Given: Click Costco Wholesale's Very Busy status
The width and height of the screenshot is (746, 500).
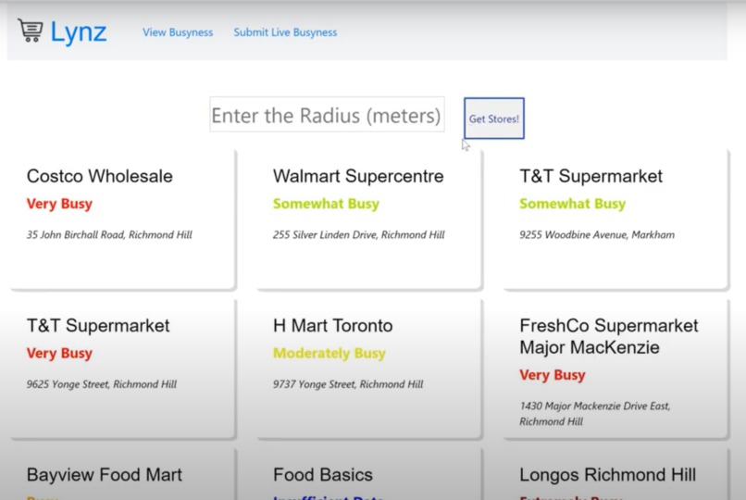Looking at the screenshot, I should point(59,204).
